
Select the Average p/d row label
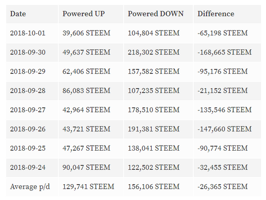point(30,187)
